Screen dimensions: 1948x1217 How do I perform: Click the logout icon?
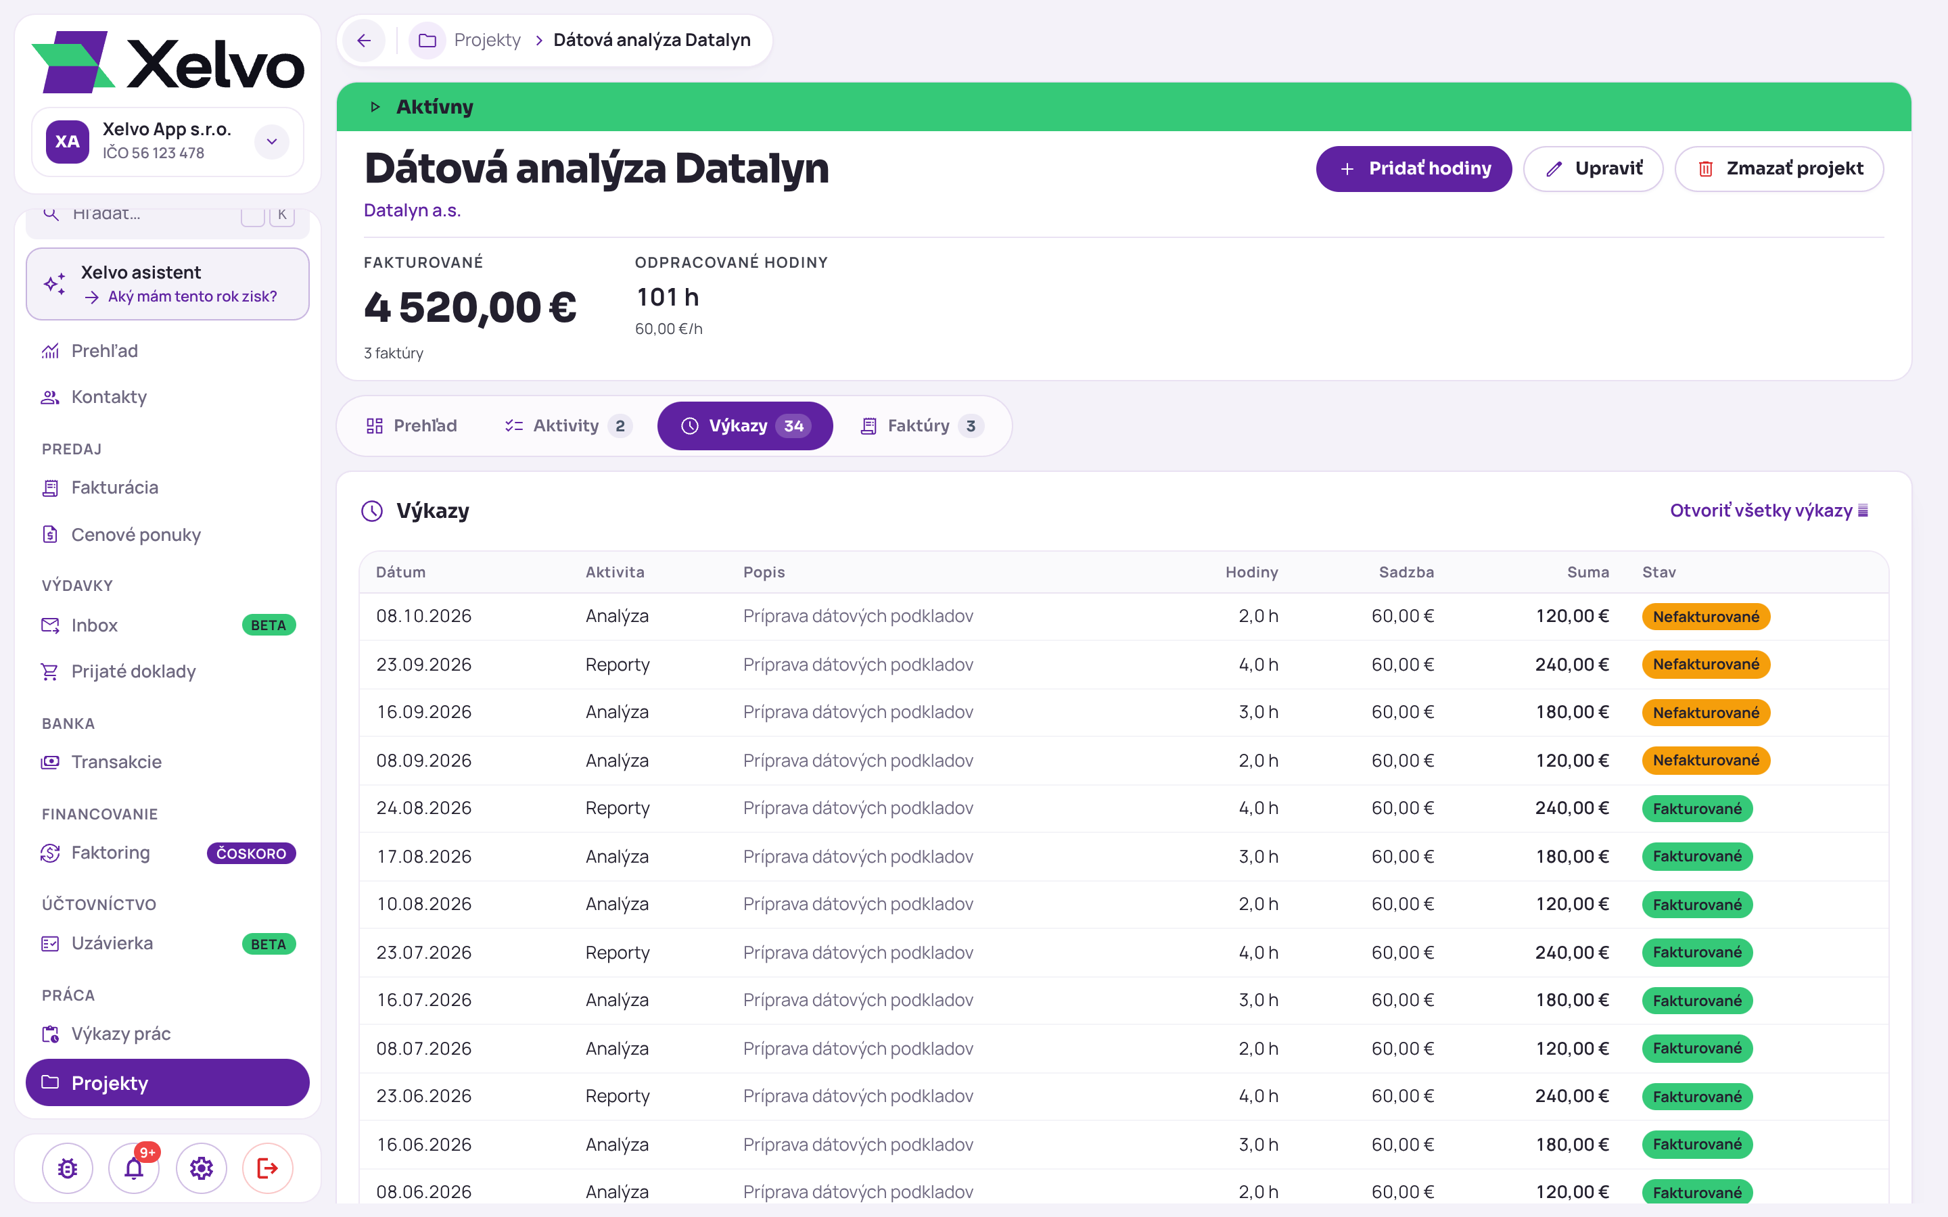click(x=268, y=1168)
